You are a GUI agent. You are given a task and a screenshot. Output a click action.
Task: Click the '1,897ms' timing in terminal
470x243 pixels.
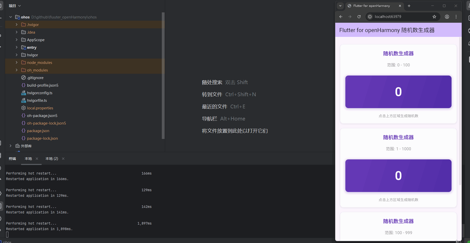(145, 224)
